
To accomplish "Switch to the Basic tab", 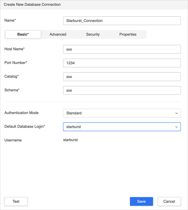I will click(x=23, y=35).
